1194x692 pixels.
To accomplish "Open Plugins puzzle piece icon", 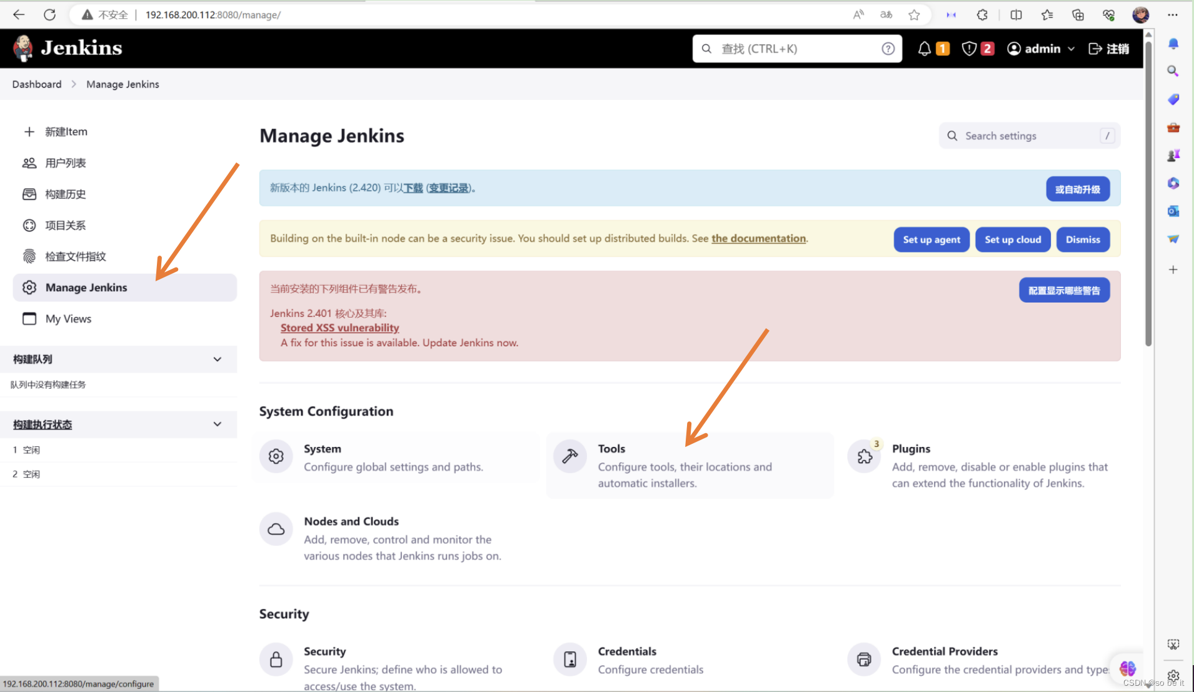I will click(x=864, y=456).
